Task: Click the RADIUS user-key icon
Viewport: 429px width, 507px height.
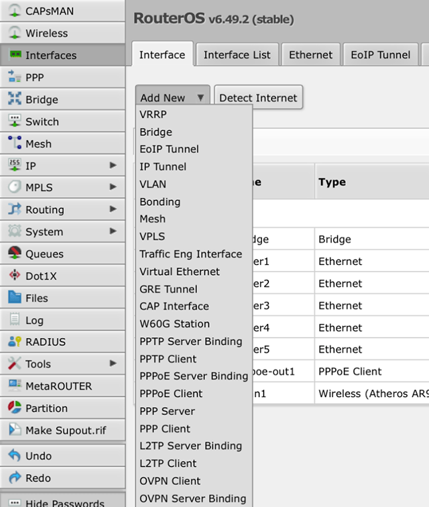Action: pyautogui.click(x=15, y=341)
